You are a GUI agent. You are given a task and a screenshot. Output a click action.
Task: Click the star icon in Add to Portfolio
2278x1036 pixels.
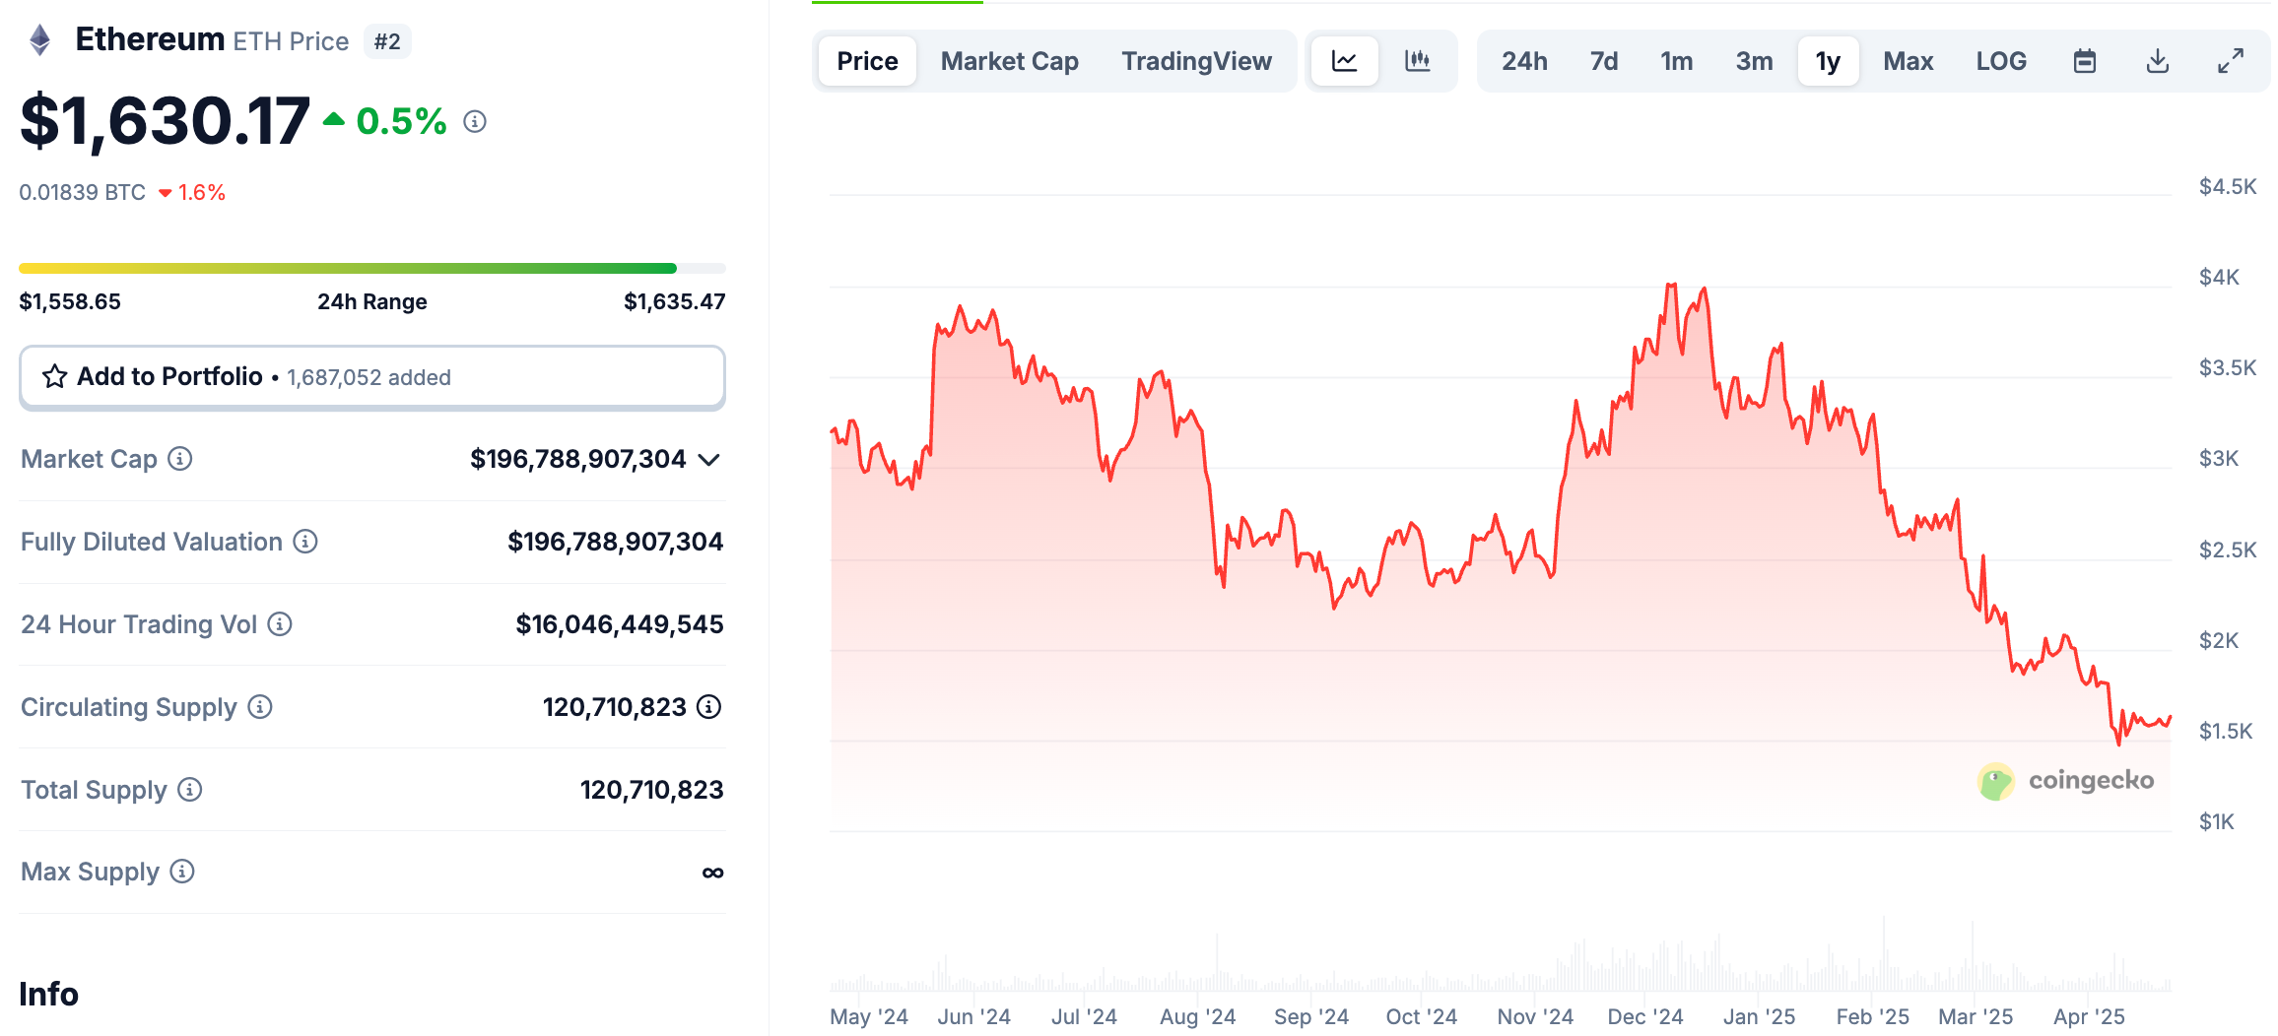click(54, 376)
